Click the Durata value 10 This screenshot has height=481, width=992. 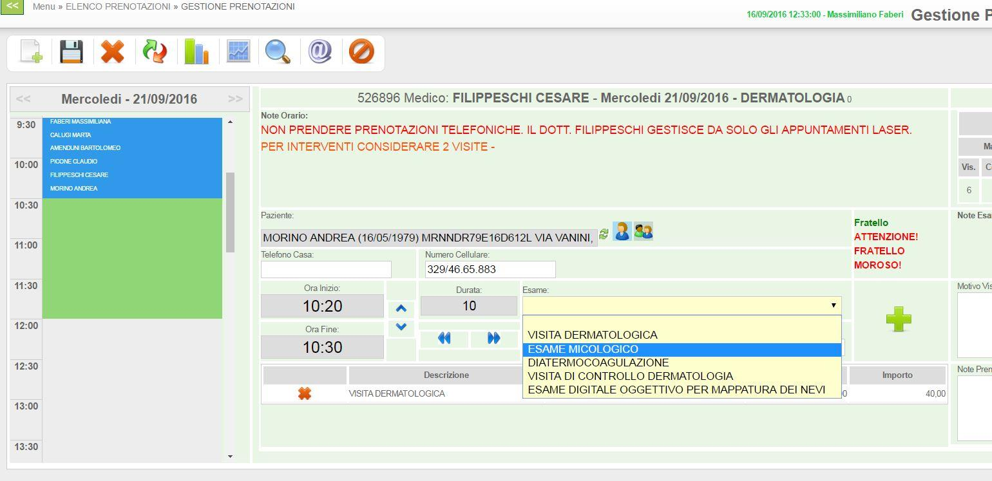469,306
